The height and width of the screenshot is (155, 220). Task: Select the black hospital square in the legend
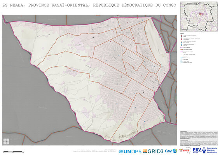click(182, 37)
